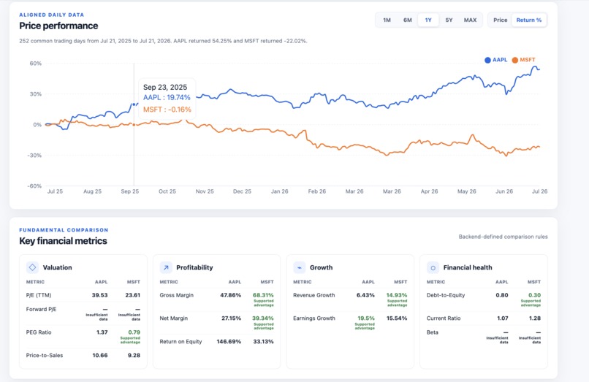Click MSFT Revenue Growth value 14.93%
The width and height of the screenshot is (589, 382).
coord(397,295)
